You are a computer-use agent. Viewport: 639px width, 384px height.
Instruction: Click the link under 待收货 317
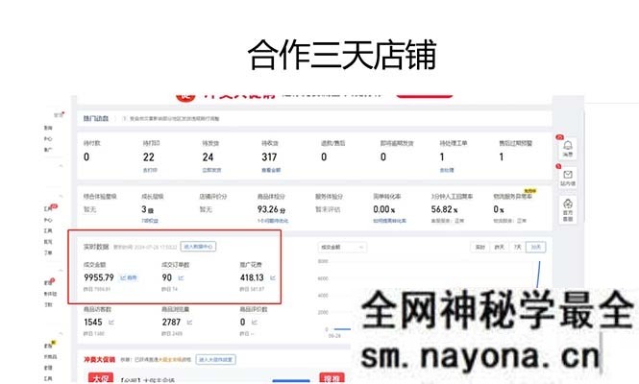pos(271,170)
